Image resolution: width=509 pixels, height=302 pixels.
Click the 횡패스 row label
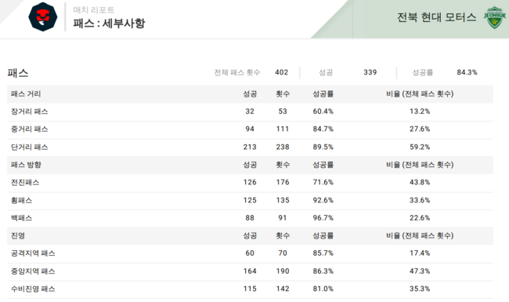[x=21, y=200]
